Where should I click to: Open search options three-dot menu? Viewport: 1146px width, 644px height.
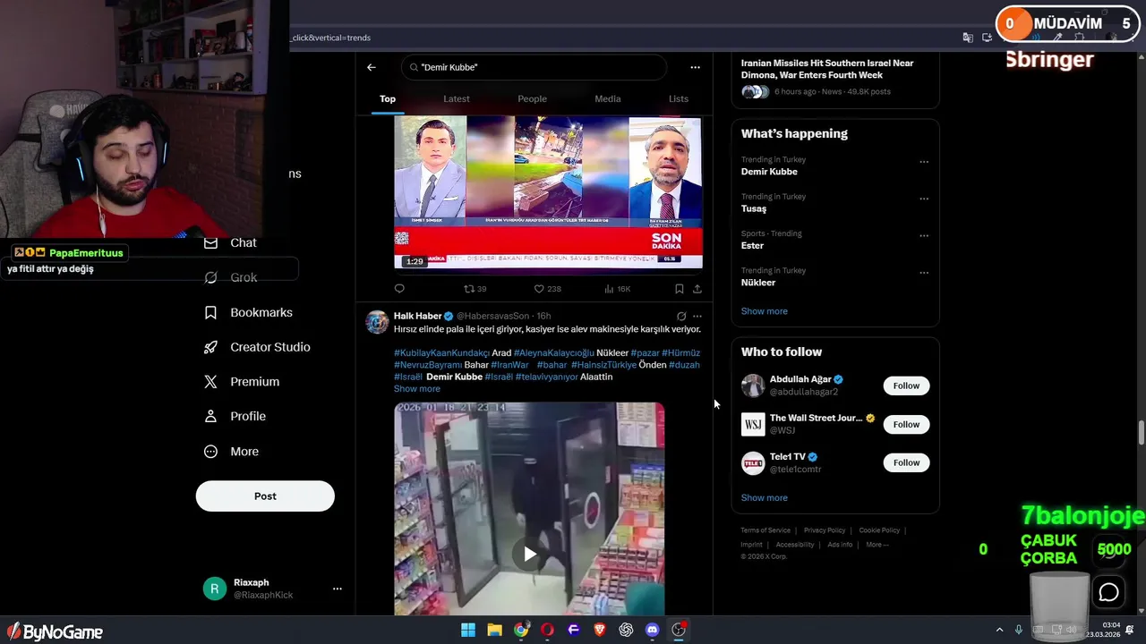pyautogui.click(x=695, y=67)
